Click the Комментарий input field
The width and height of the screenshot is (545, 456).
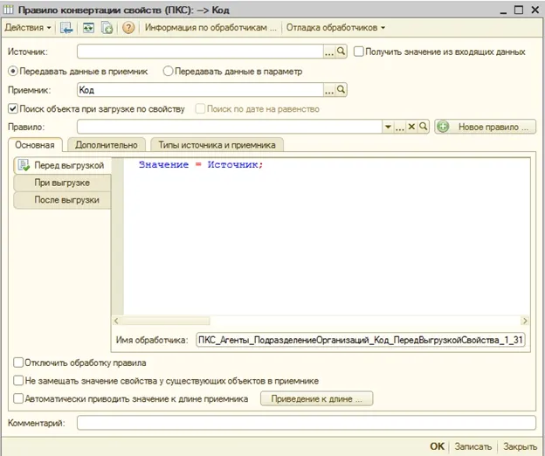point(307,423)
